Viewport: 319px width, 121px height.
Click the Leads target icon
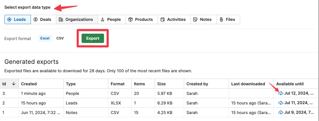9,19
